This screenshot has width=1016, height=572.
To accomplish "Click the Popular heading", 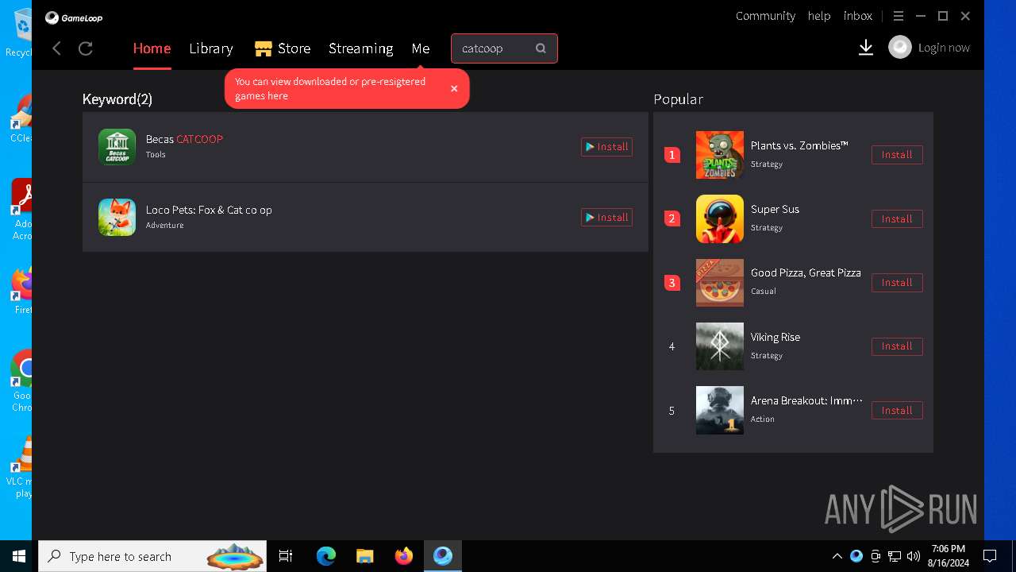I will point(678,99).
